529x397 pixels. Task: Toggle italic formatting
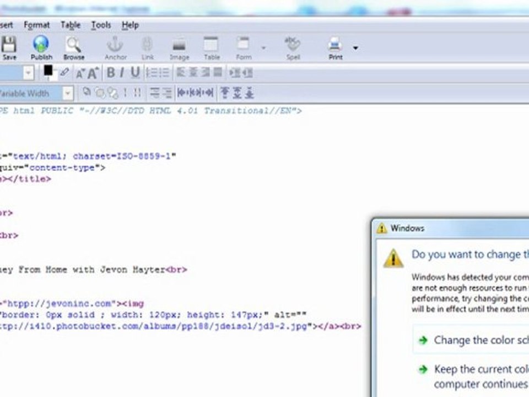pos(122,73)
